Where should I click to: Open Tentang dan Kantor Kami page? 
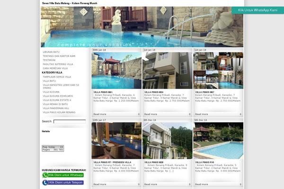(x=59, y=56)
